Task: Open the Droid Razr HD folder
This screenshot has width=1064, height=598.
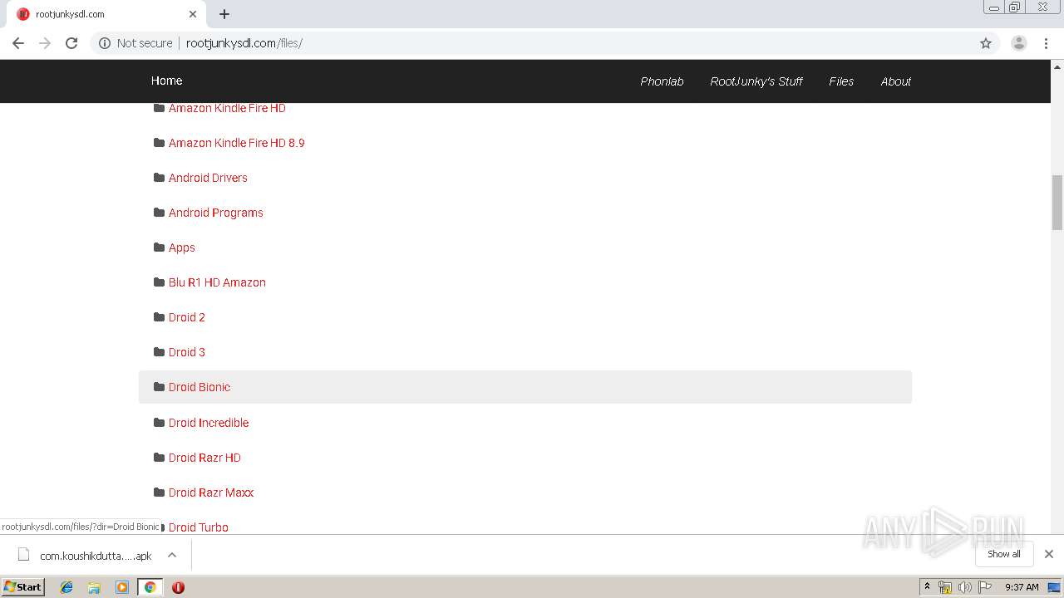Action: (x=204, y=458)
